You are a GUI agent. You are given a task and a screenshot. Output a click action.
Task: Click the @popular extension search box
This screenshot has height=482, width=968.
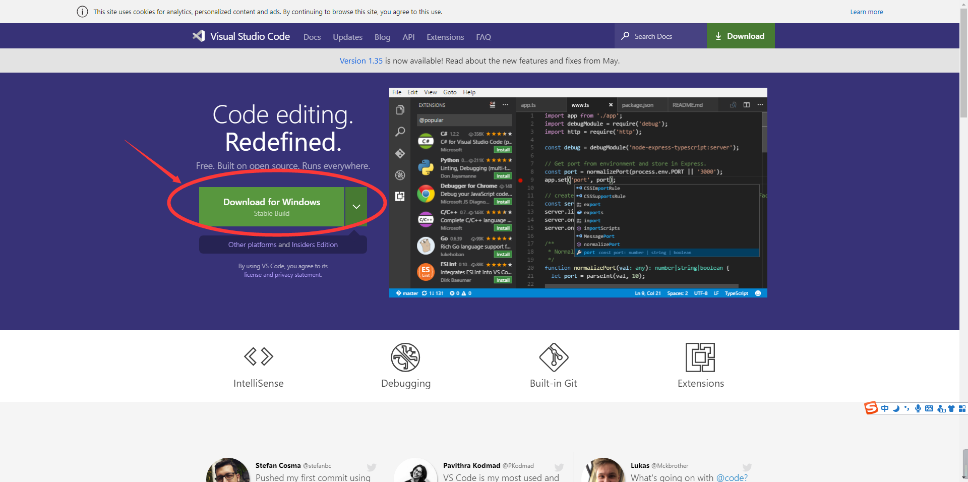click(464, 120)
